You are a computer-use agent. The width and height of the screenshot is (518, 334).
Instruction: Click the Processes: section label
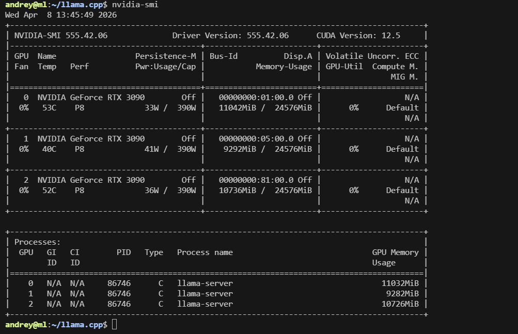(x=37, y=242)
